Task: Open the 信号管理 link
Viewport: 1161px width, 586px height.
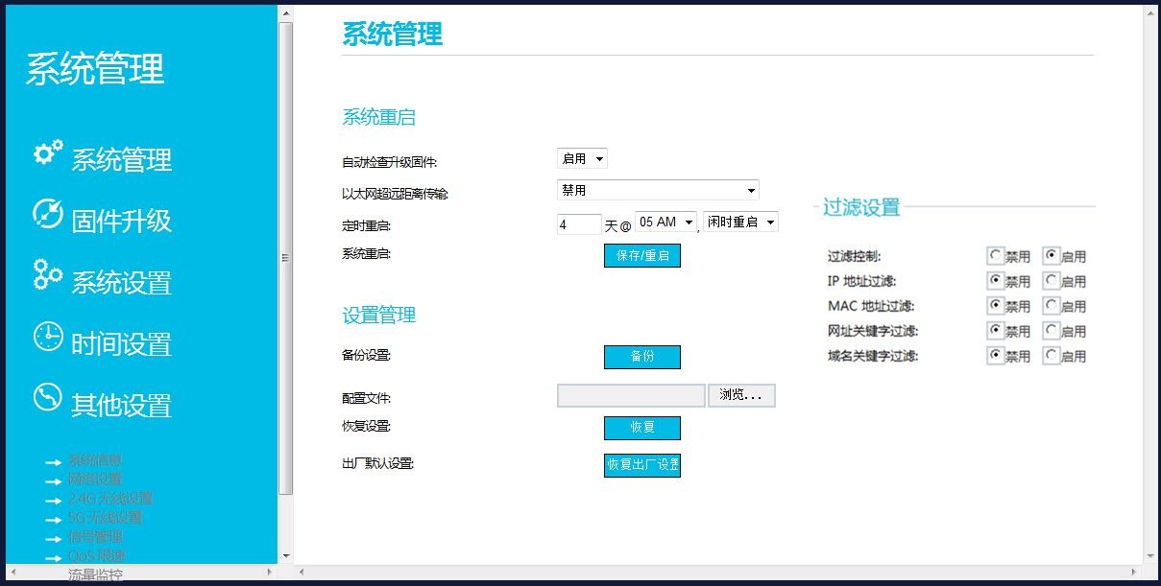Action: click(95, 537)
